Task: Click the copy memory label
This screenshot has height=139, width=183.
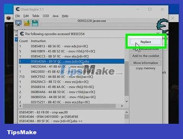Action: coord(146,68)
